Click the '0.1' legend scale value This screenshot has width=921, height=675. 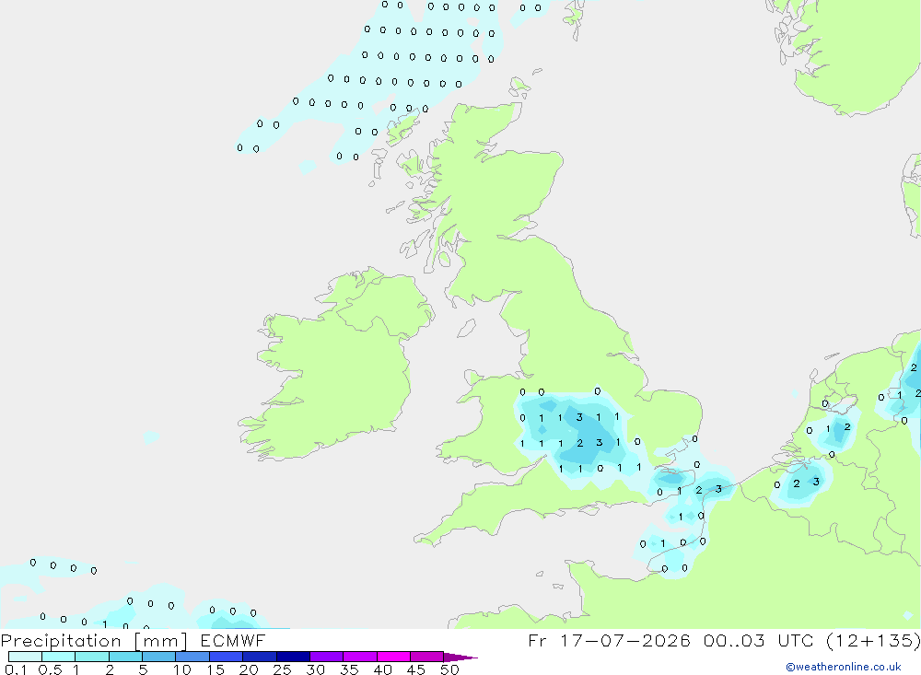pos(16,669)
